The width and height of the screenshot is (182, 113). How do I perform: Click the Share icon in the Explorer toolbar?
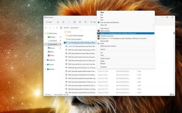(80, 22)
